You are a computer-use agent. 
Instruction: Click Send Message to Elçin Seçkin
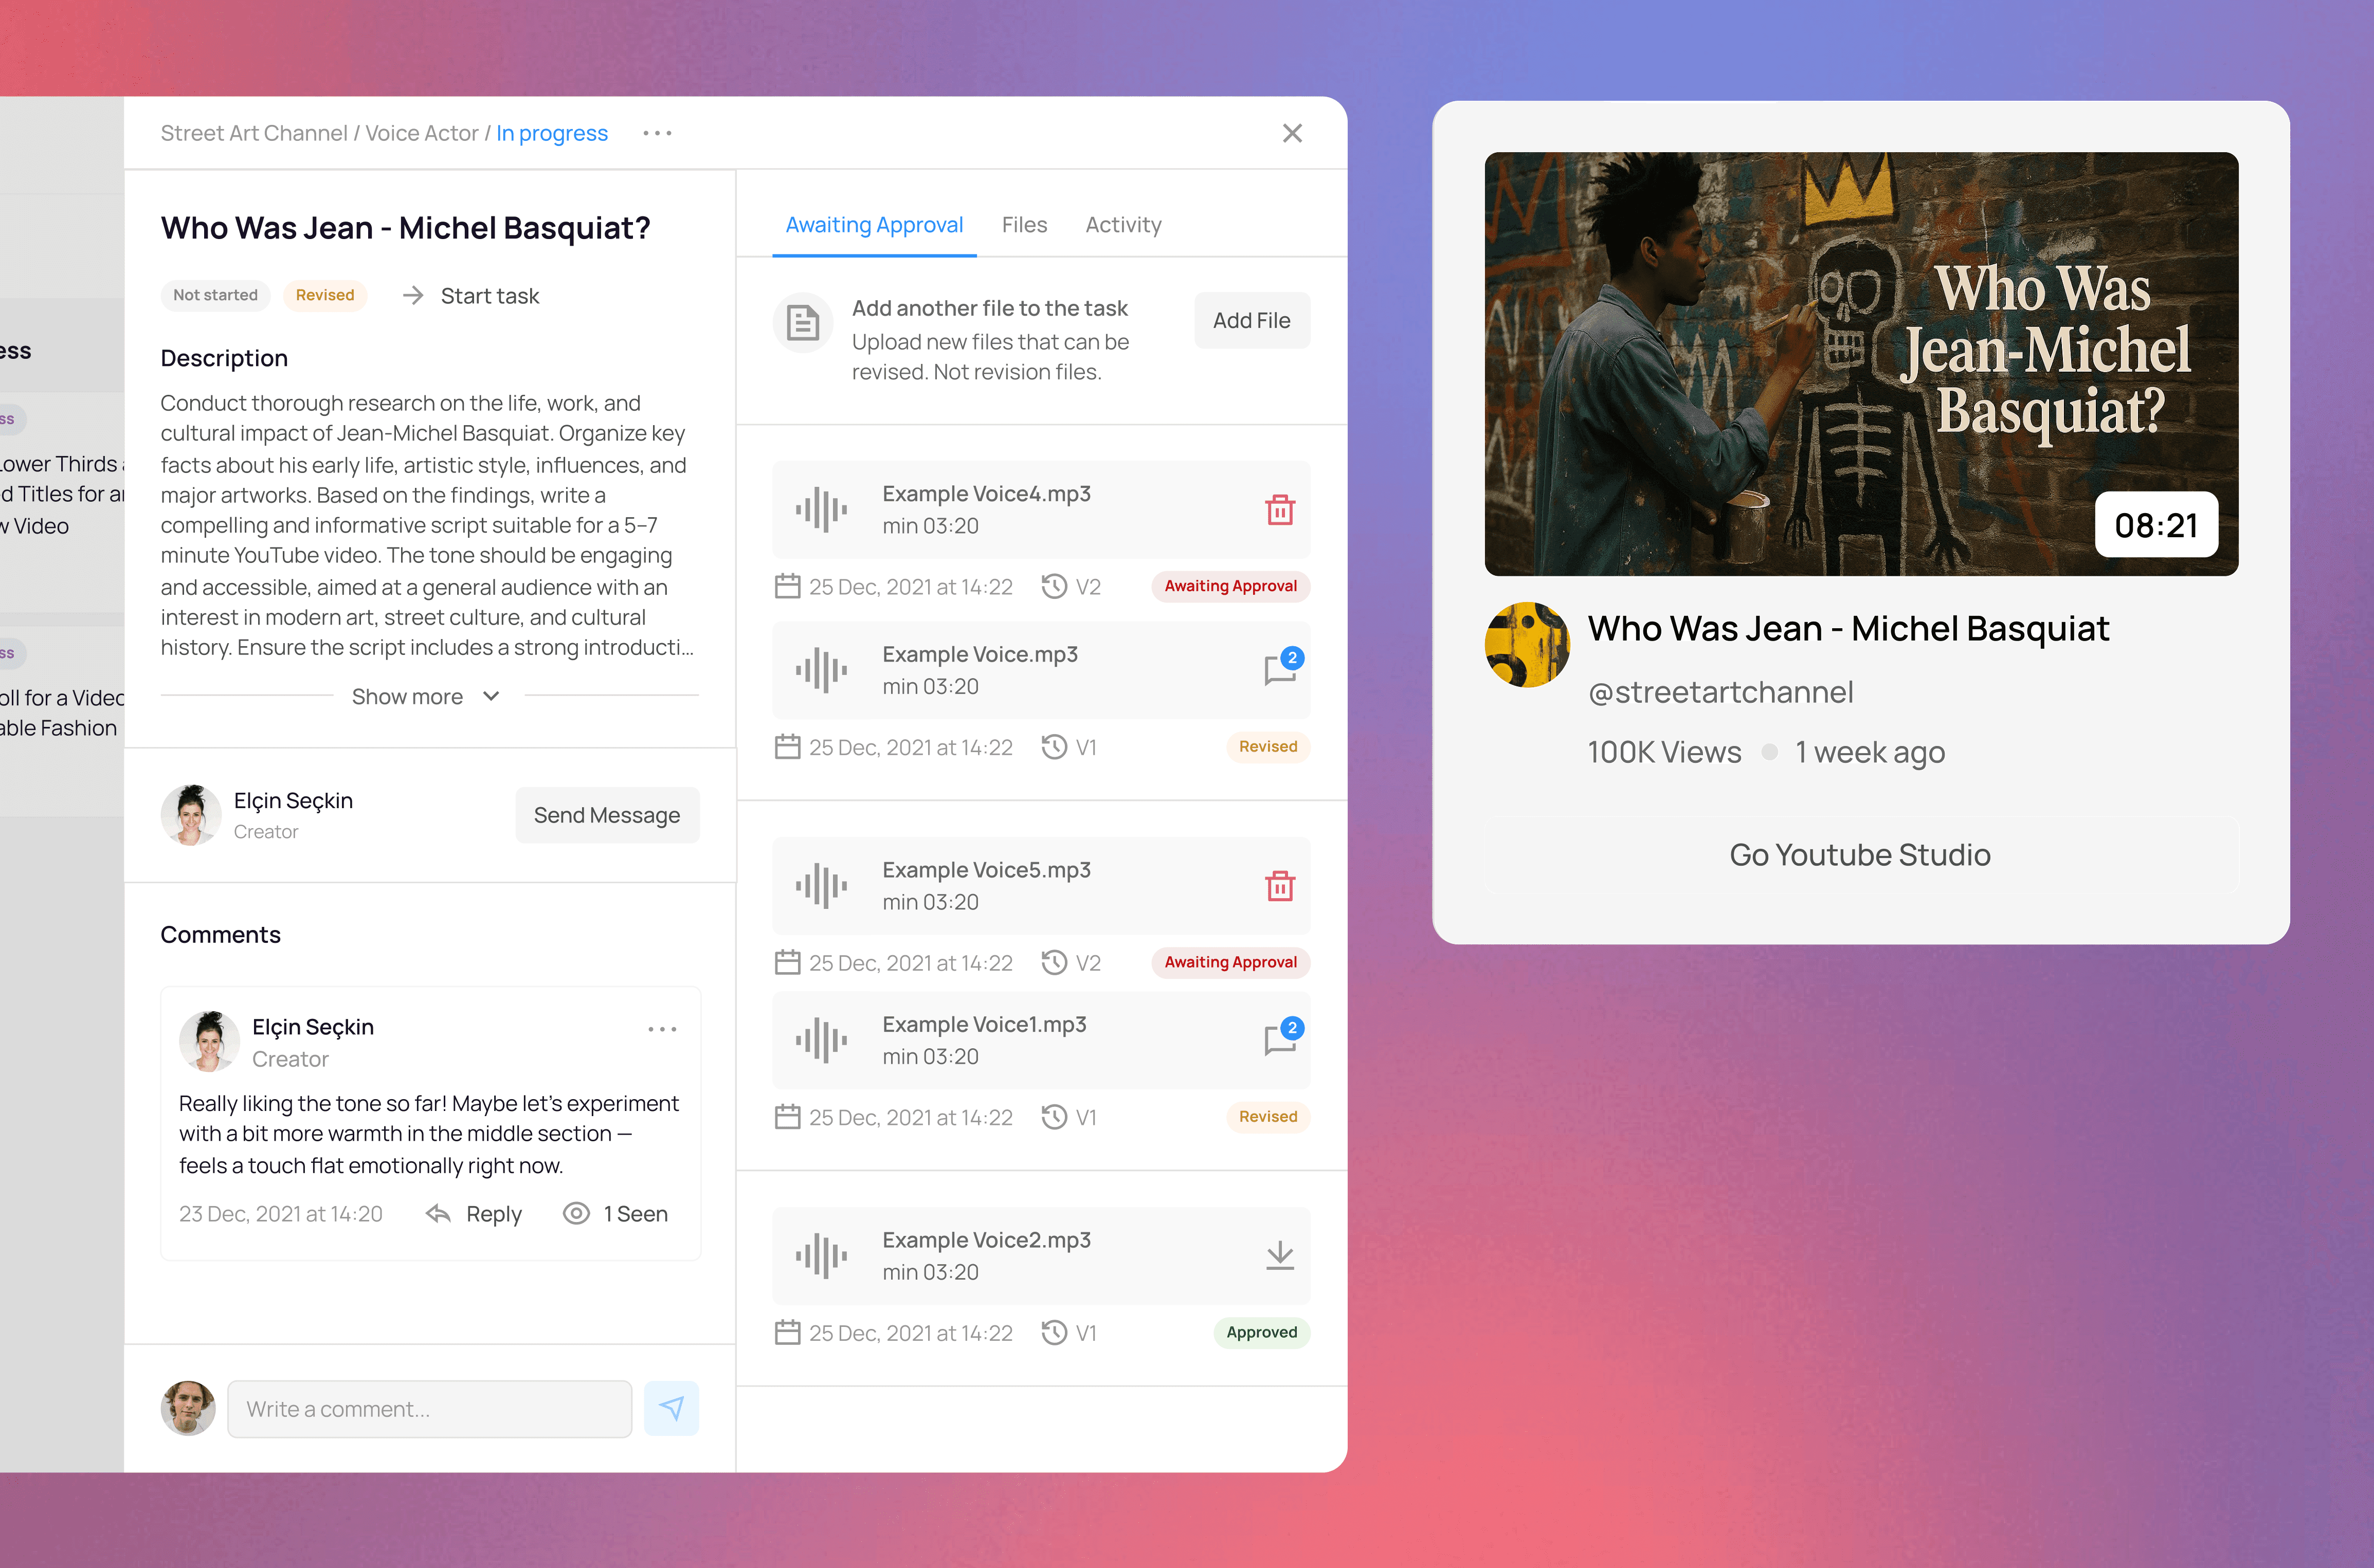pos(606,815)
